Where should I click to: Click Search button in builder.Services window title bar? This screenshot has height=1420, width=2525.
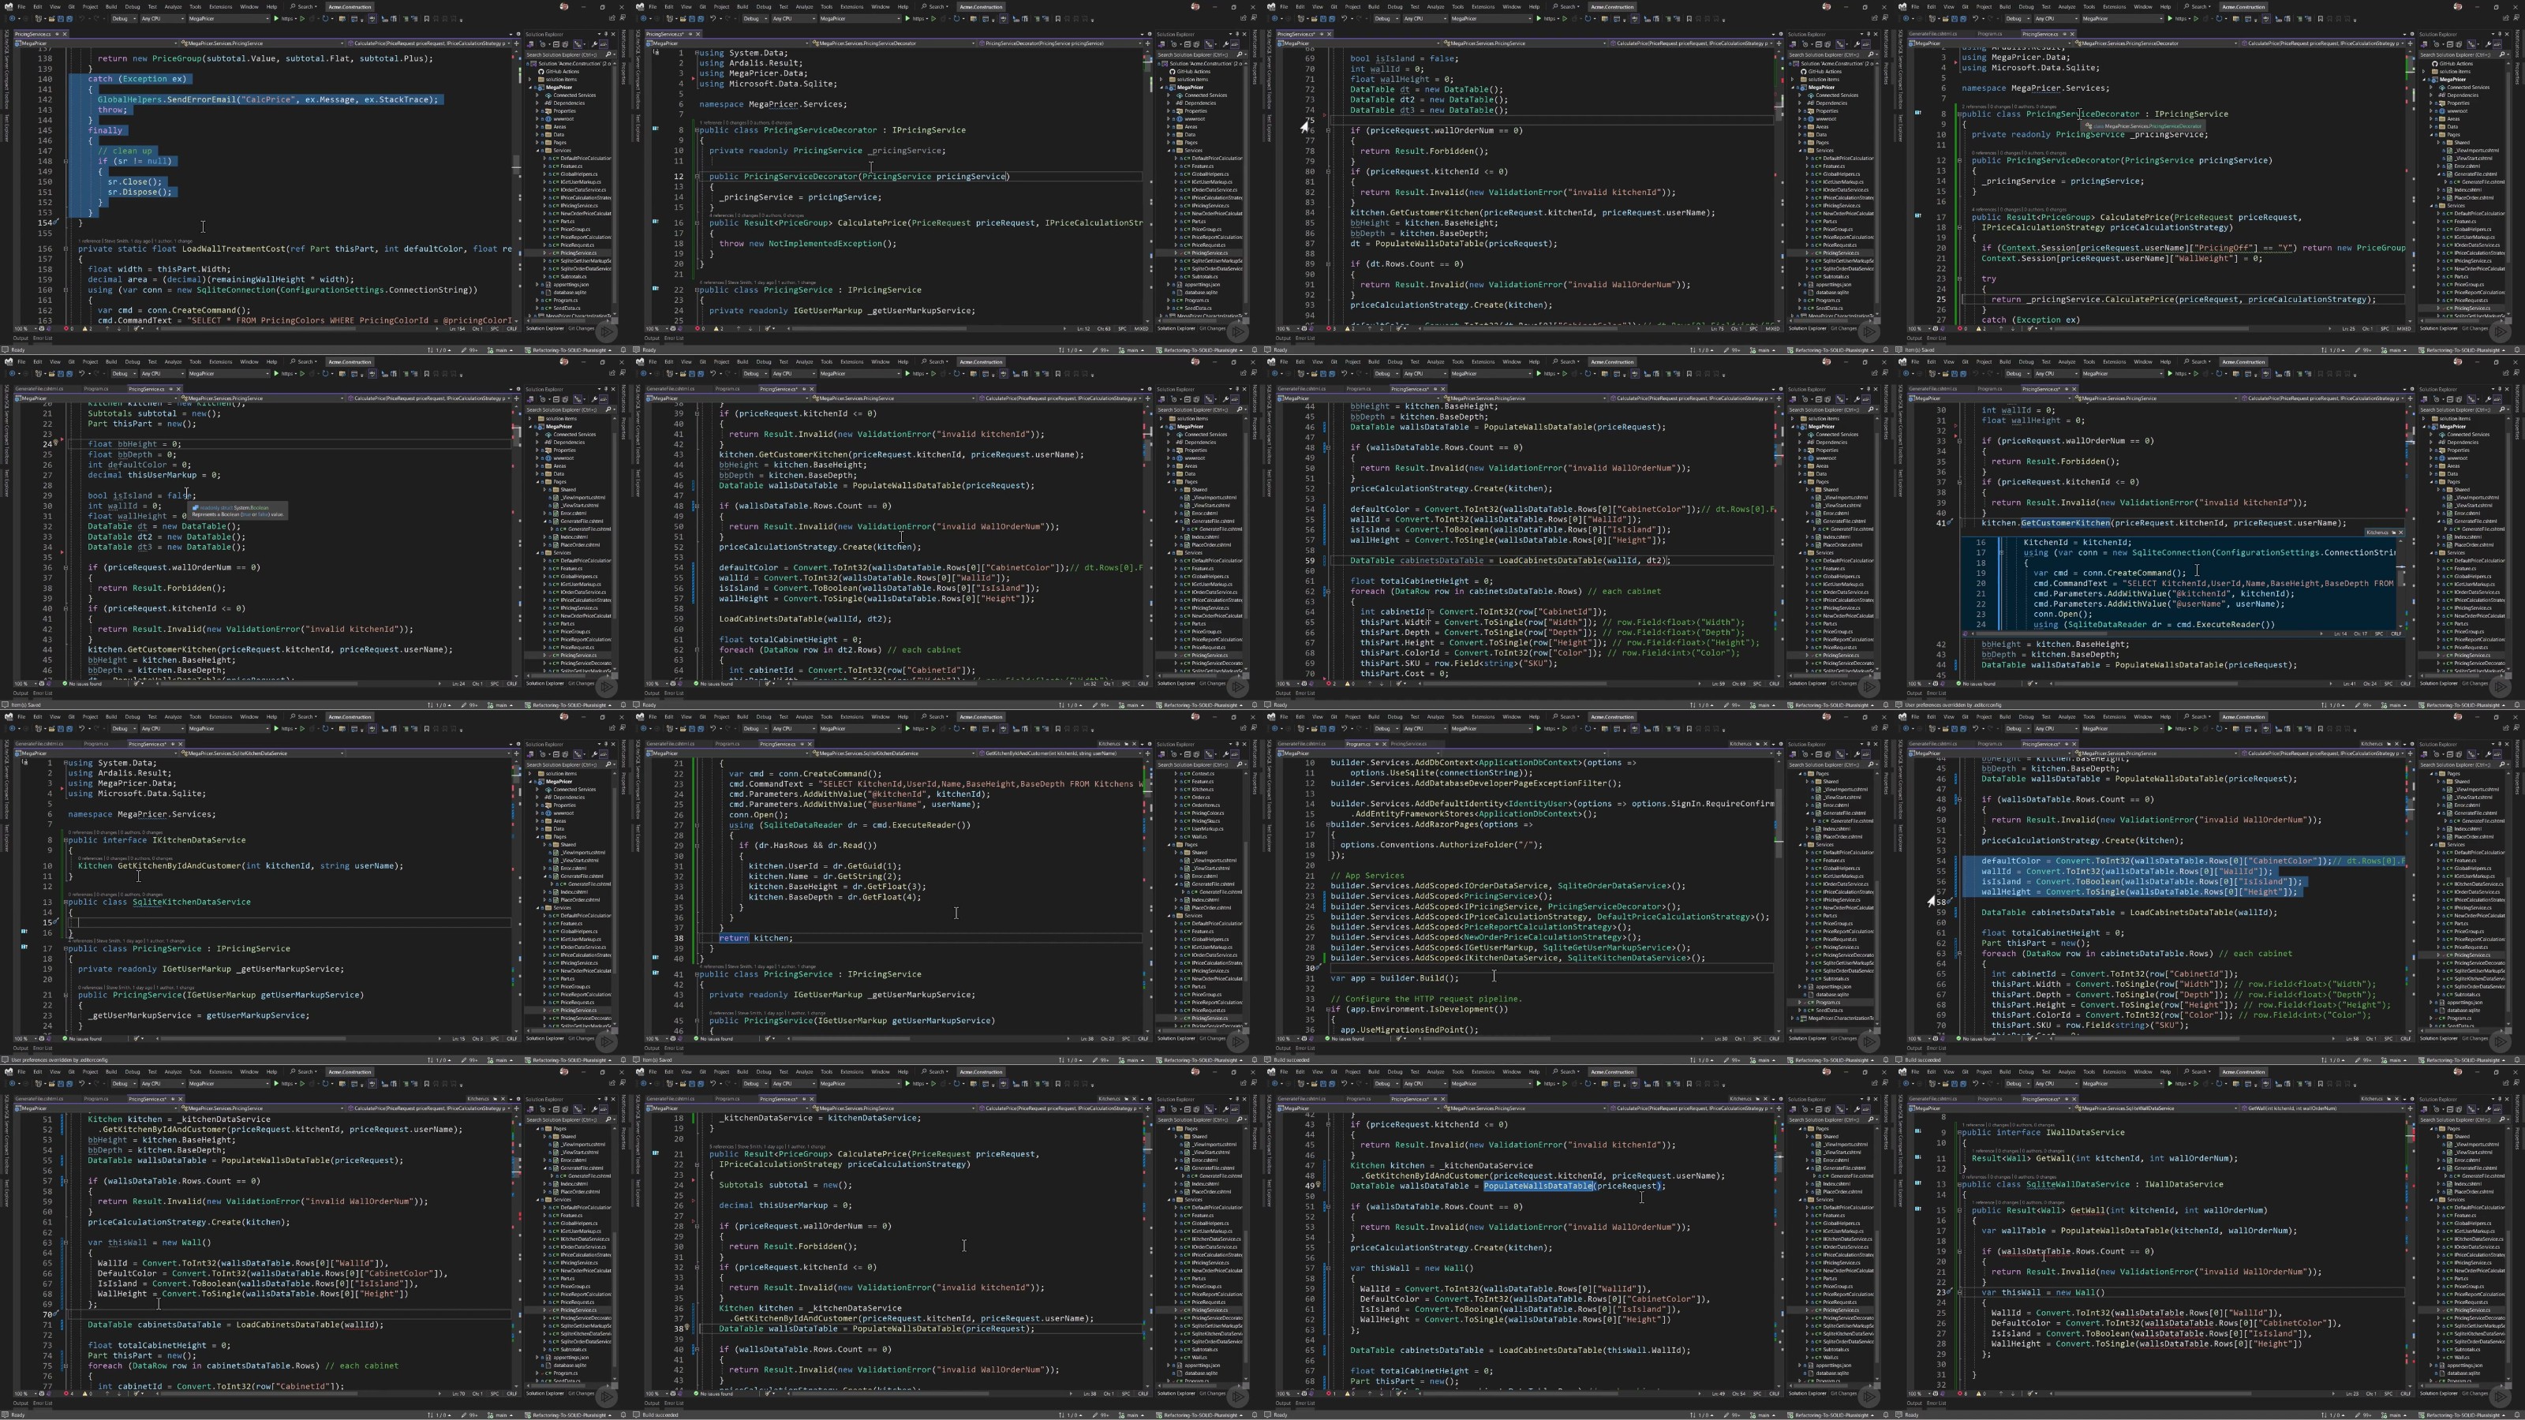[1566, 717]
